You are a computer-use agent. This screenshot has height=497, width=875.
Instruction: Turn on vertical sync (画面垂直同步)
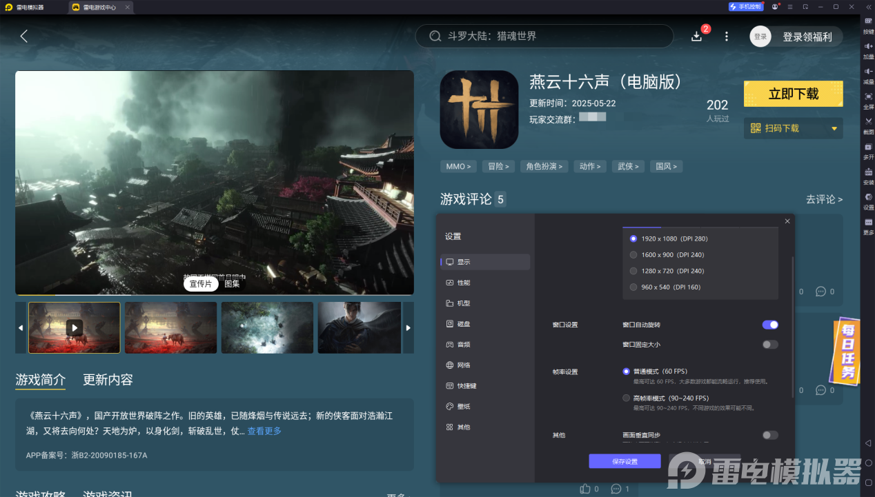[769, 435]
